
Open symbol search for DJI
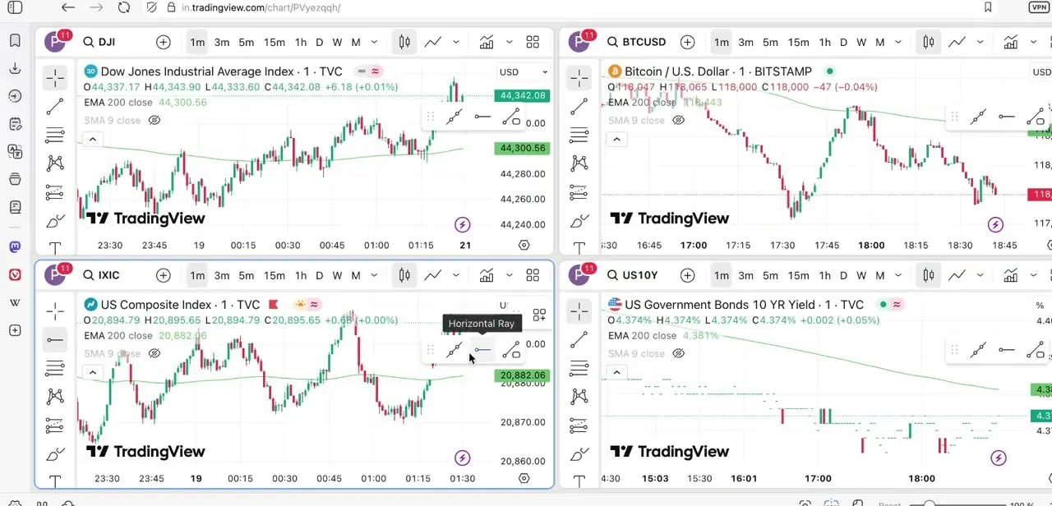click(99, 42)
